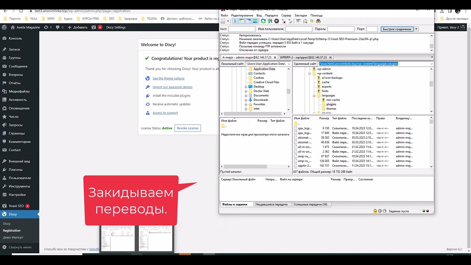Click Свернуть меню collapse control
Screen dimensions: 471x265
20,247
